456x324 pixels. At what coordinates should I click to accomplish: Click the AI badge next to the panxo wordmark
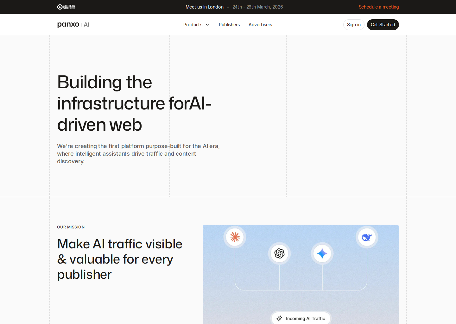click(x=86, y=24)
